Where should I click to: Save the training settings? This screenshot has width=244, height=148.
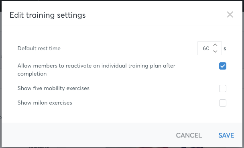(x=226, y=135)
